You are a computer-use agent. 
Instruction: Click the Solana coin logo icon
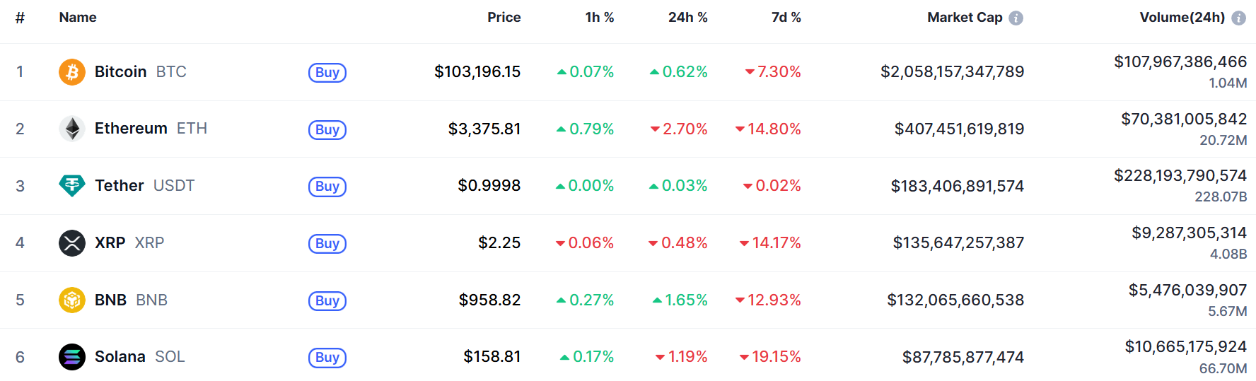(71, 357)
